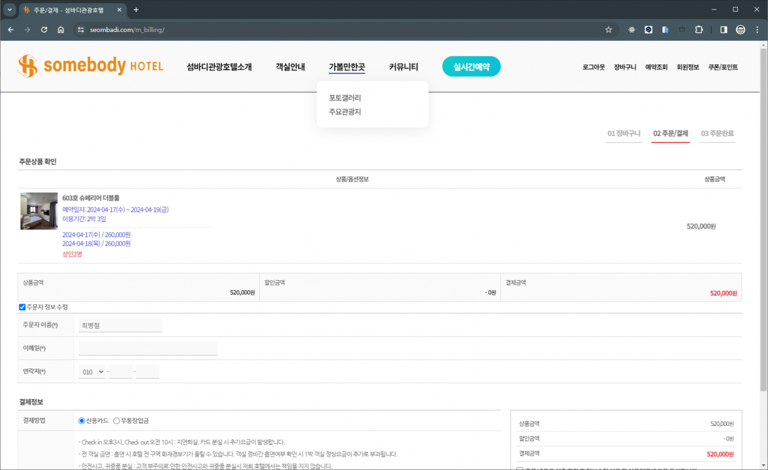Toggle the browser side panel icon
This screenshot has height=470, width=768.
coord(724,29)
